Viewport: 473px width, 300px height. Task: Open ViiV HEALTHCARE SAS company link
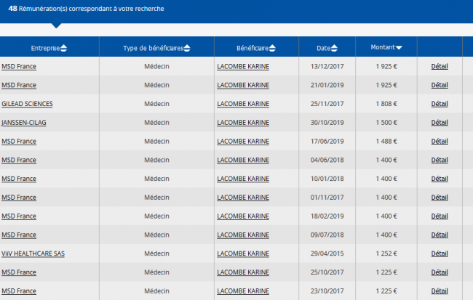pos(33,254)
